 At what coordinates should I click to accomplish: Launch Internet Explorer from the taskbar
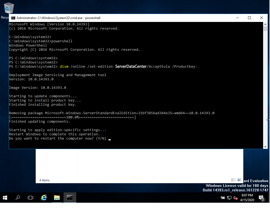(44, 198)
